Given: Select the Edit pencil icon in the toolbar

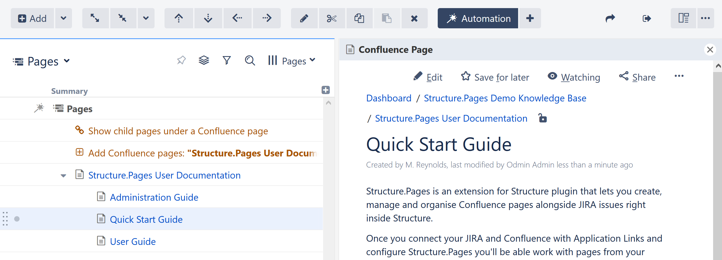Looking at the screenshot, I should coord(304,18).
